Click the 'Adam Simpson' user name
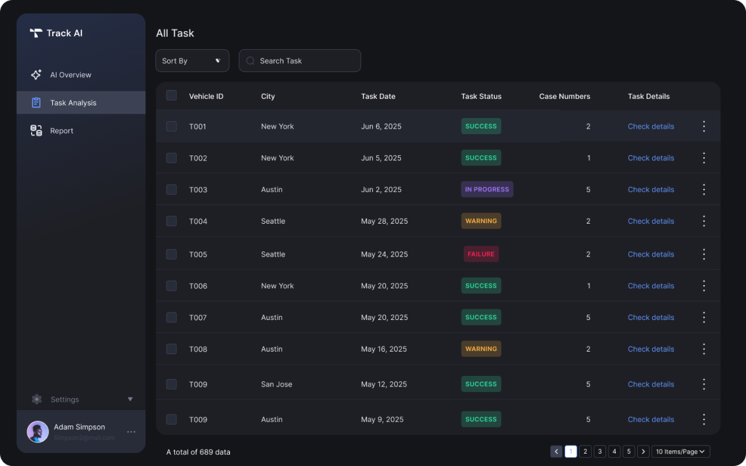The height and width of the screenshot is (466, 746). pos(80,427)
